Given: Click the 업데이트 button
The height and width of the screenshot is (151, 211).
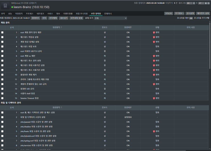Looking at the screenshot, I should 35,18.
